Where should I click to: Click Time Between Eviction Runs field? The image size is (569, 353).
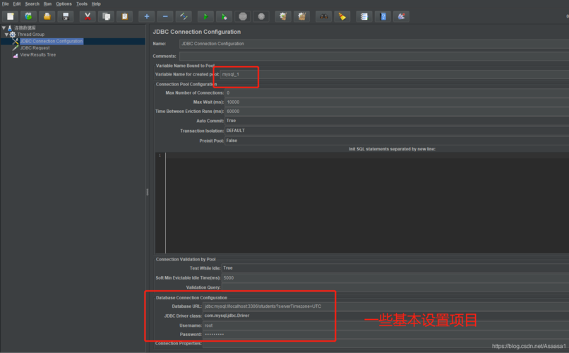397,112
